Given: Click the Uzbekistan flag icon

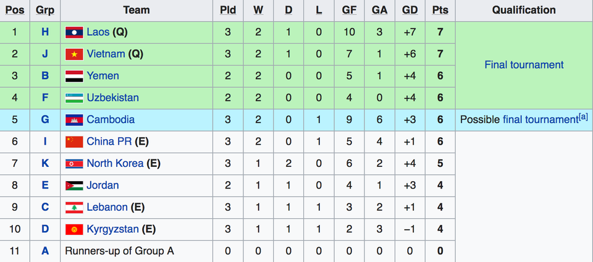Looking at the screenshot, I should point(74,98).
